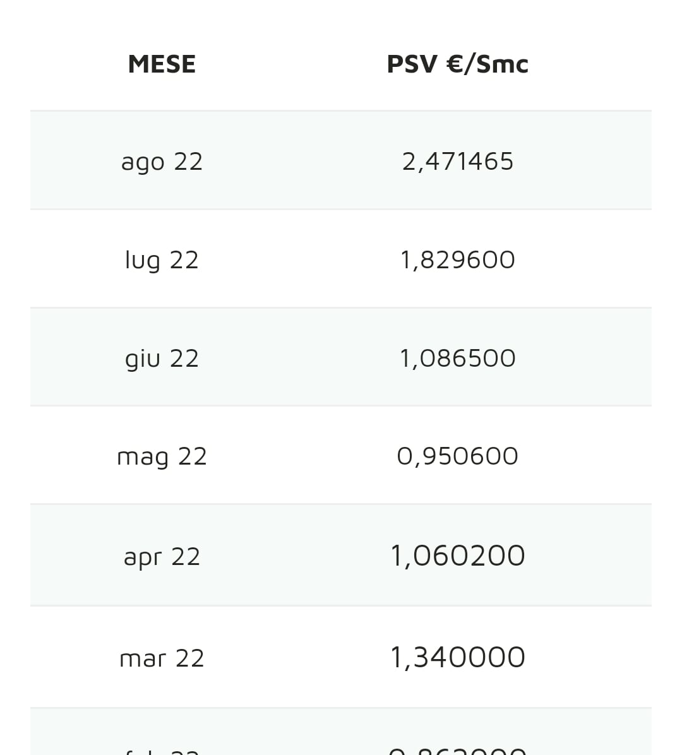Select the mar 22 month label
The height and width of the screenshot is (755, 682).
coord(162,658)
